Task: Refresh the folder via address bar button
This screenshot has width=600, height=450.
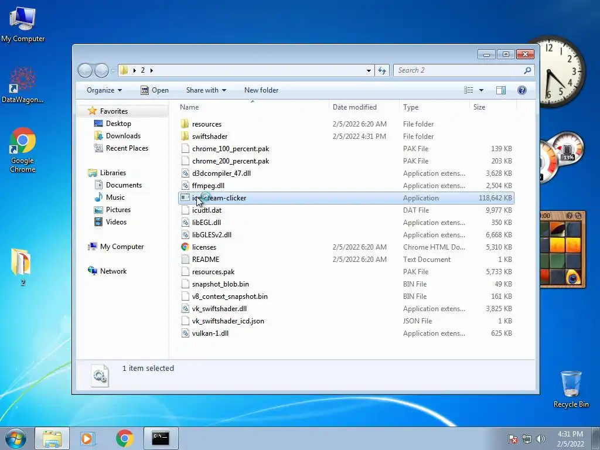Action: (382, 70)
